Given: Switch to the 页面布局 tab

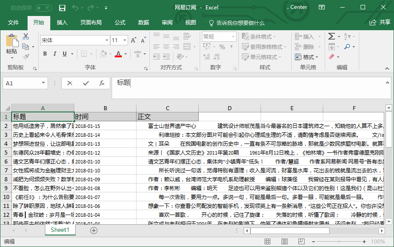Looking at the screenshot, I should click(x=91, y=23).
